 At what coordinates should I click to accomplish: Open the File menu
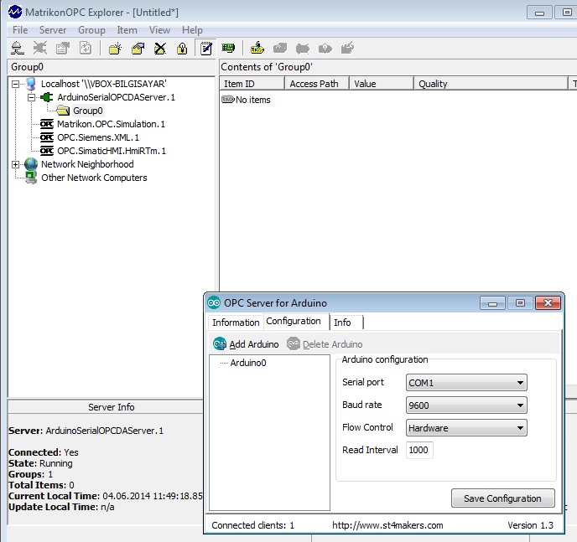(20, 30)
